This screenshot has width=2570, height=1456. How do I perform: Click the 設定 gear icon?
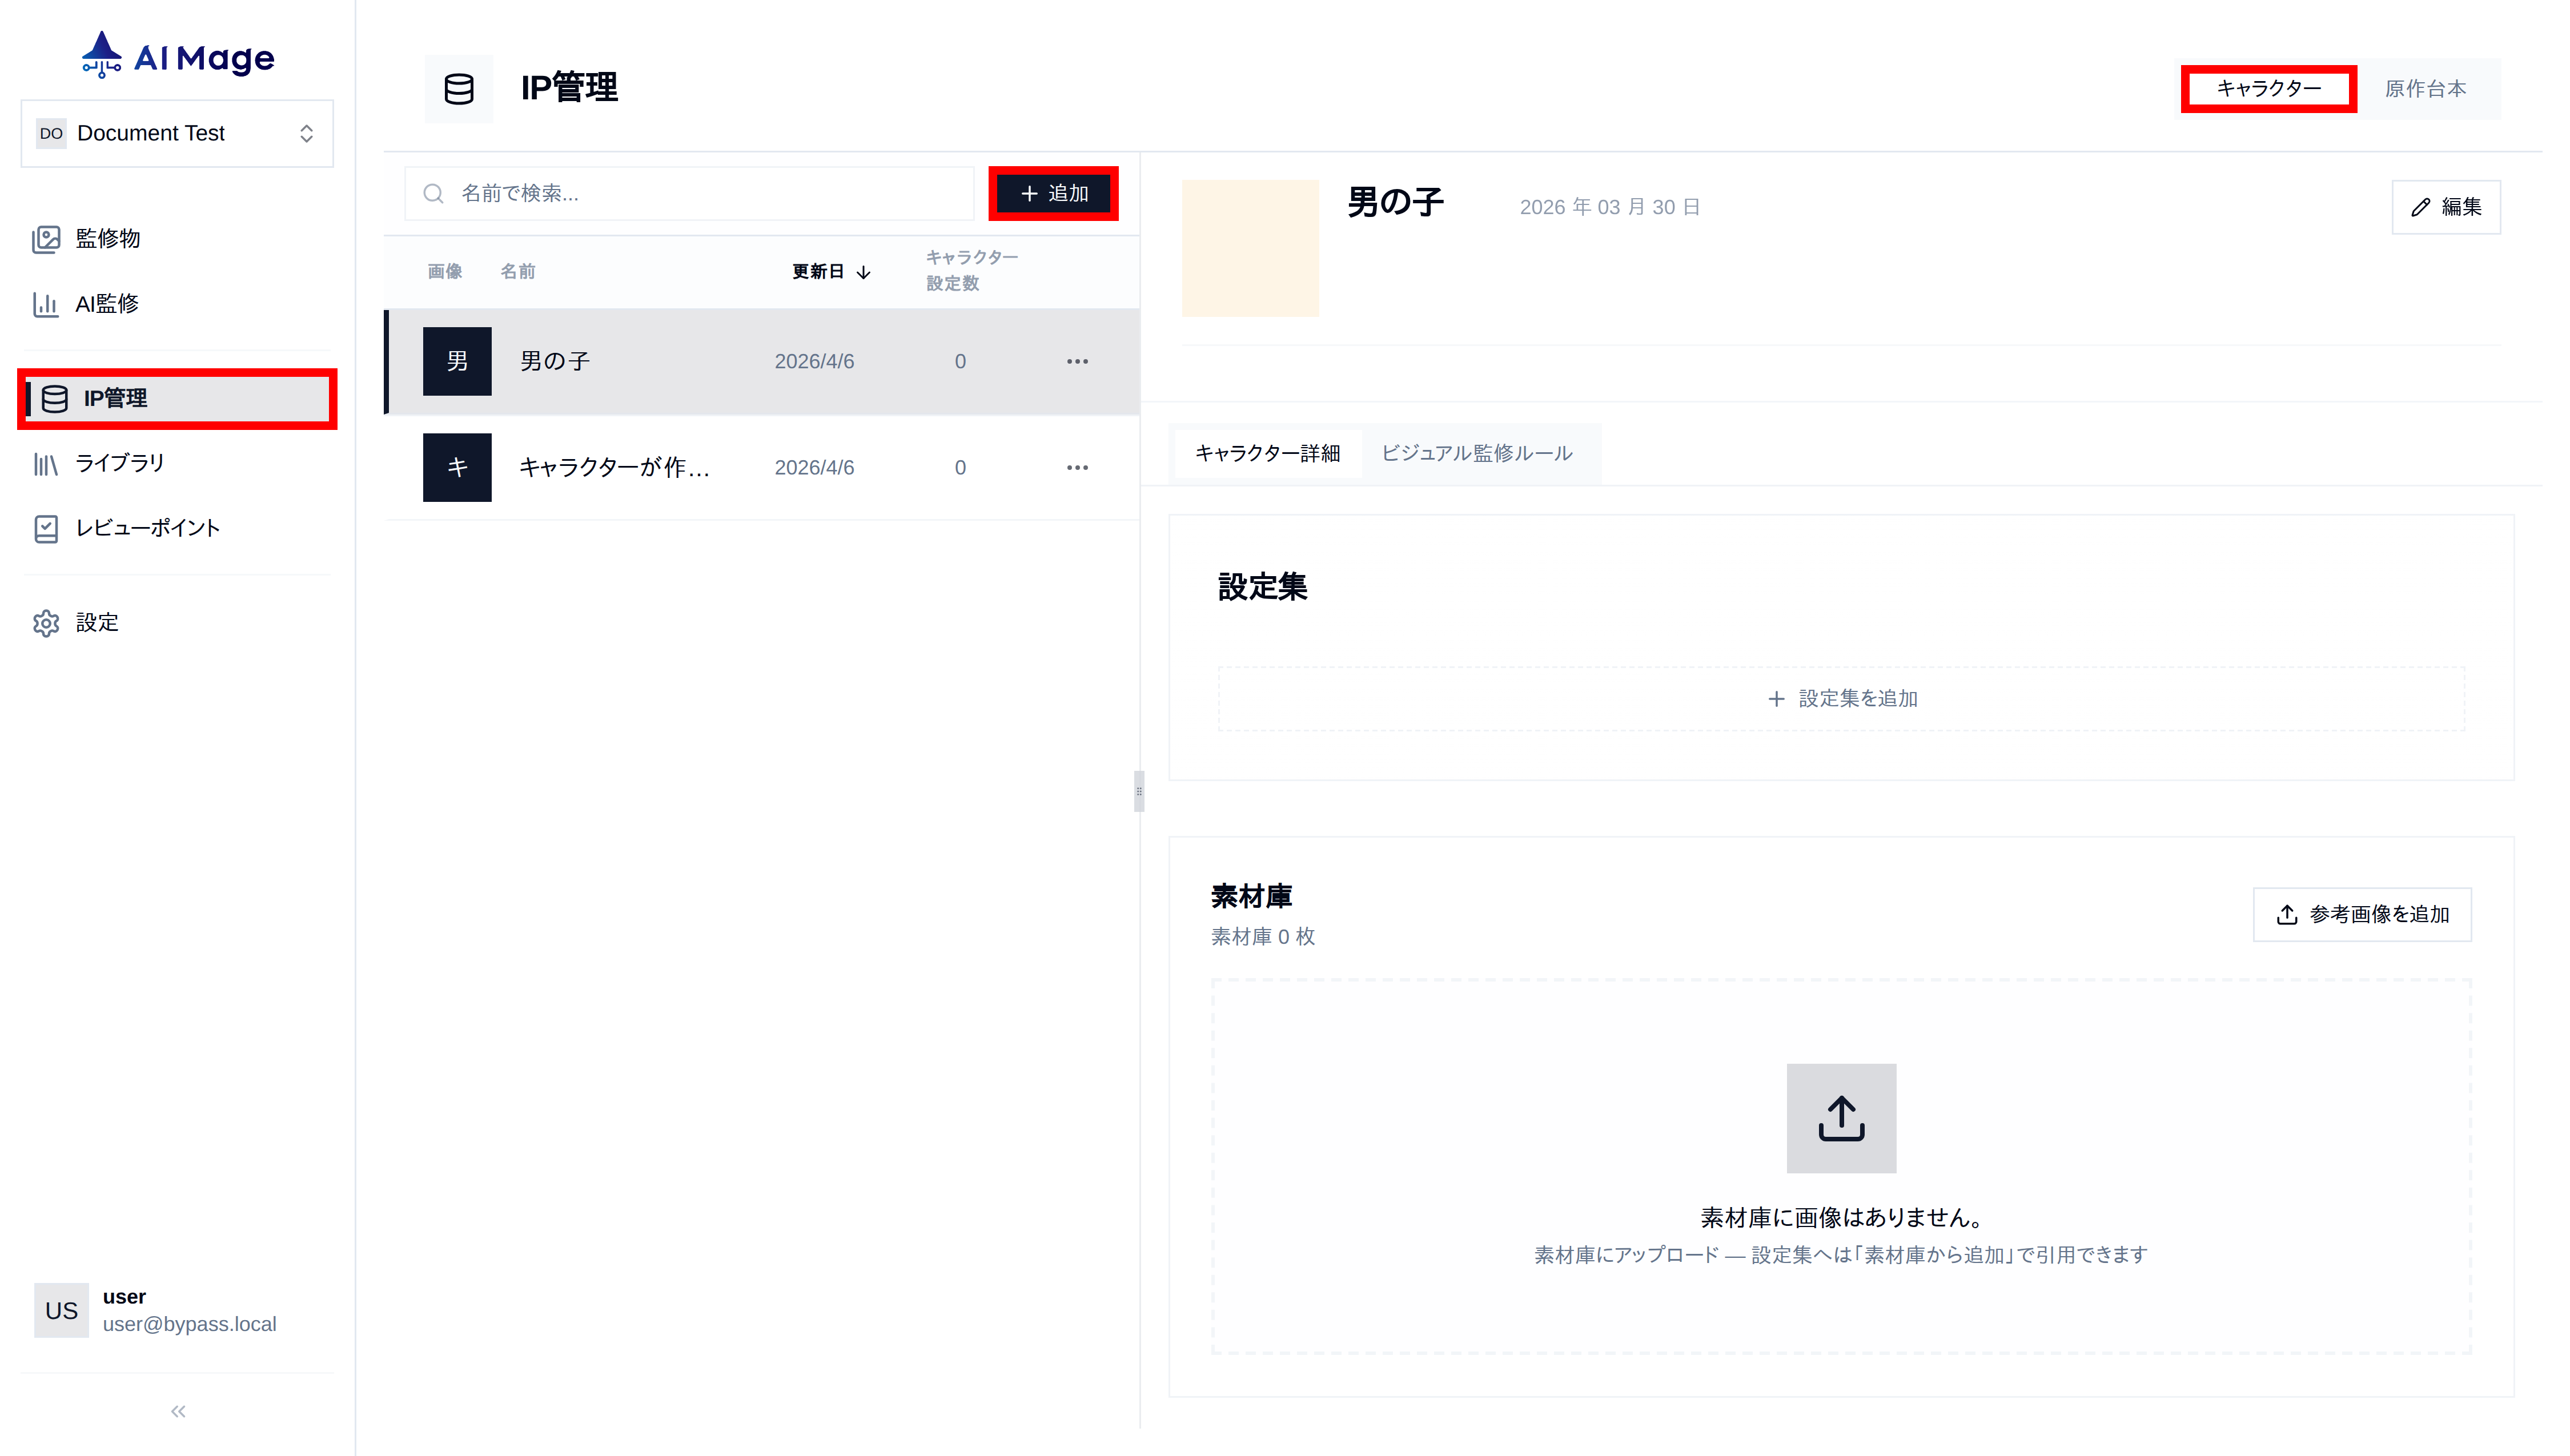click(46, 624)
